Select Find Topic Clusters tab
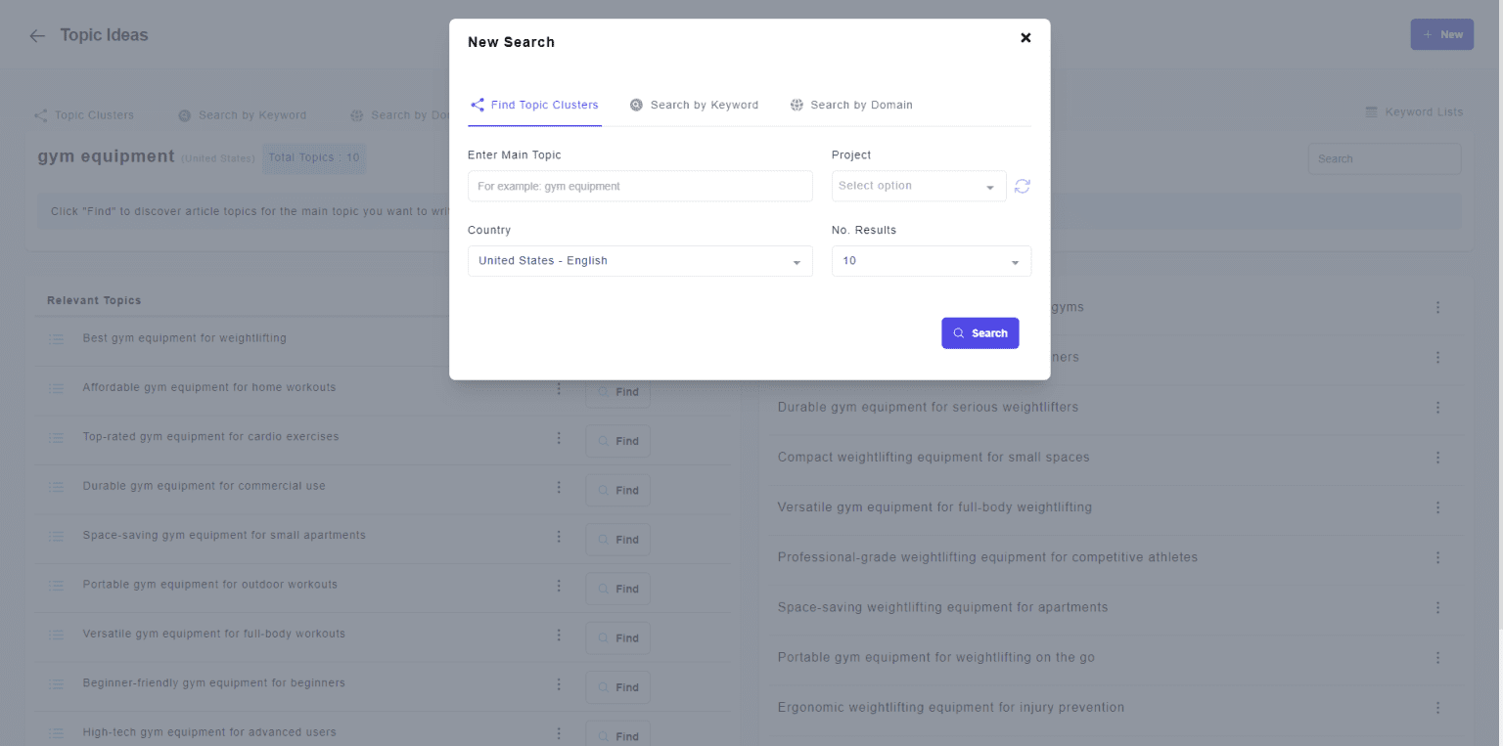Image resolution: width=1503 pixels, height=746 pixels. click(534, 106)
